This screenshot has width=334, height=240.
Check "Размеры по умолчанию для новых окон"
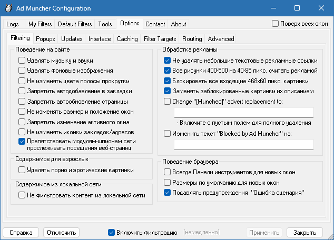coord(167,182)
